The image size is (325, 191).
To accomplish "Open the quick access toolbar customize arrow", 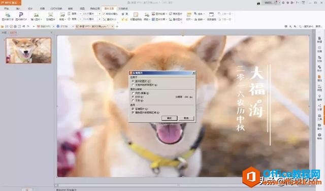I will click(34, 26).
